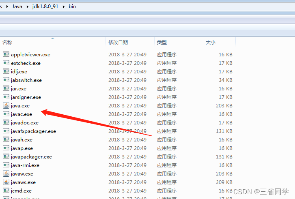The width and height of the screenshot is (295, 199).
Task: Open the arrow between Java and jdk1.8.0_91
Action: point(28,6)
